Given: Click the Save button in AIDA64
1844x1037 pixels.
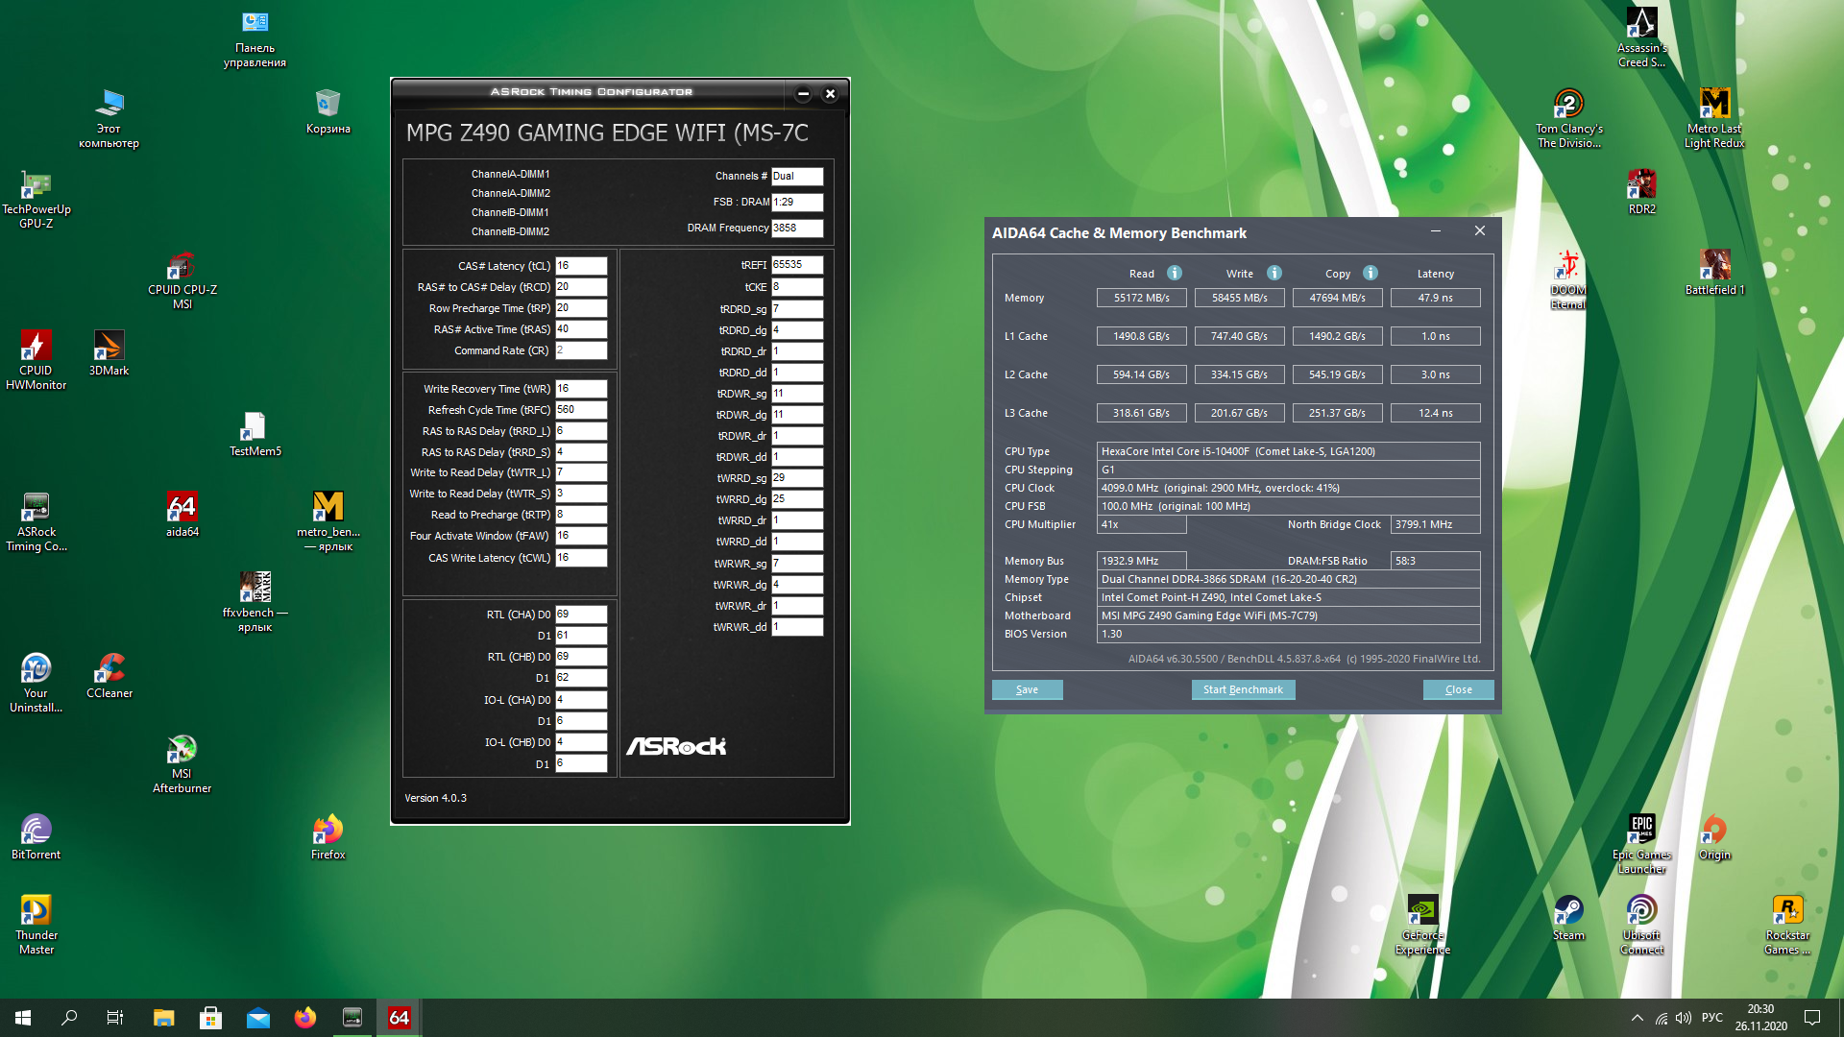Looking at the screenshot, I should 1027,689.
